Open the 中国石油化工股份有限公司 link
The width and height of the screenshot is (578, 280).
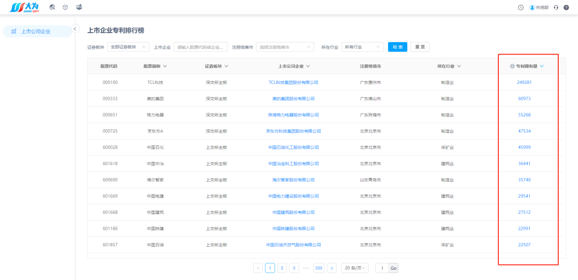point(293,147)
